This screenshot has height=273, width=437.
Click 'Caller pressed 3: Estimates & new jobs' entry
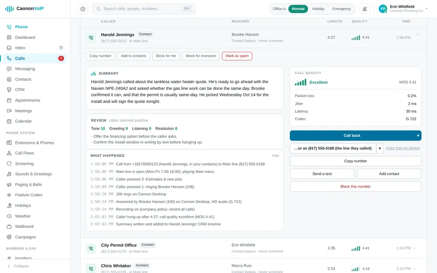[x=149, y=179]
